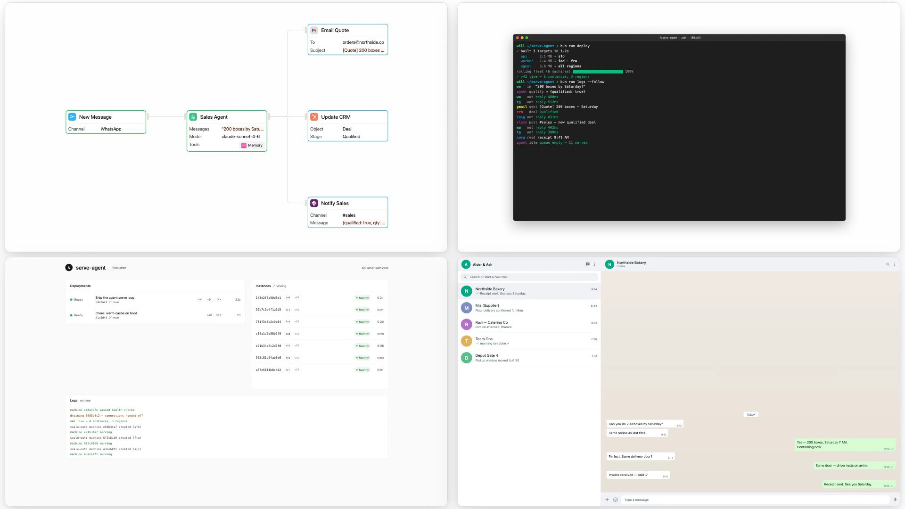This screenshot has width=905, height=509.
Task: Open new chat icon in Alder & Ash header
Action: pos(587,264)
